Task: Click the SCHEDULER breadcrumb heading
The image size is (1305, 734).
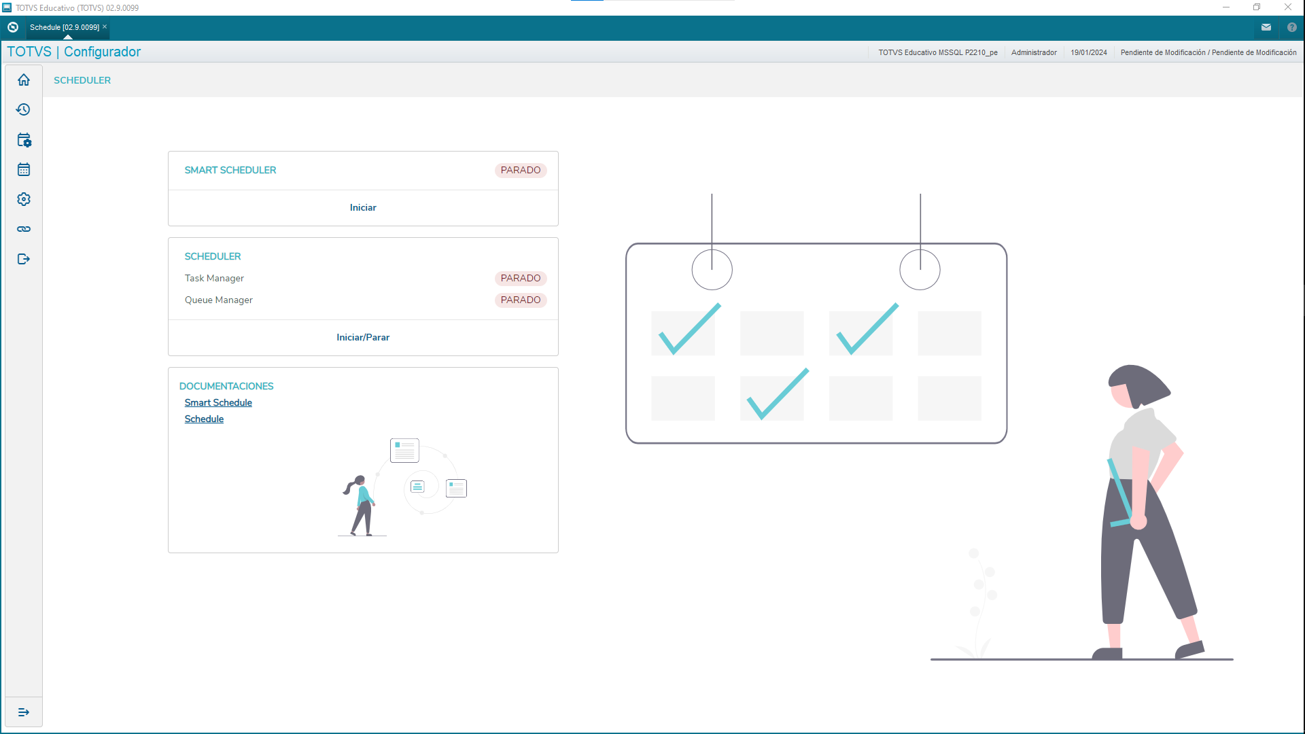Action: click(x=82, y=80)
